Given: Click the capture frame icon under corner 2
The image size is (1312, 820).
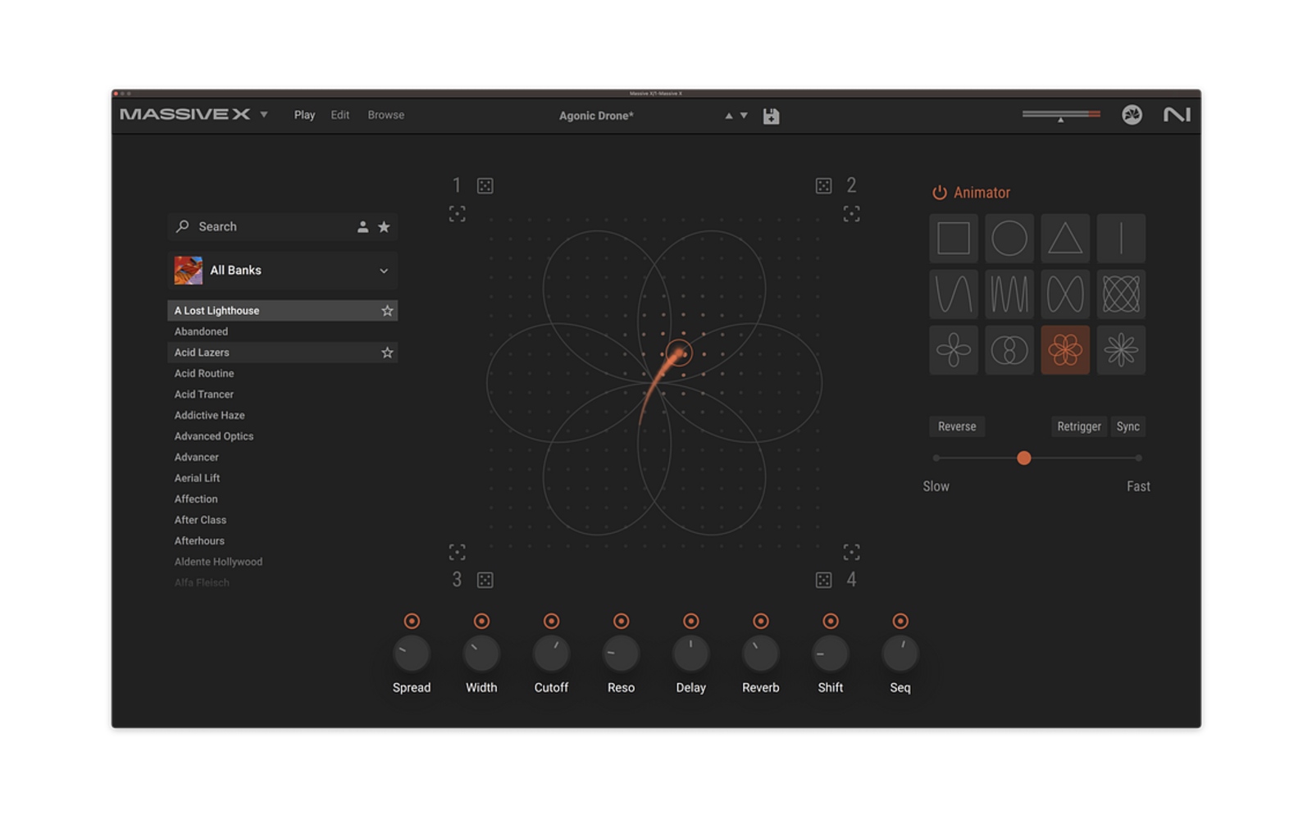Looking at the screenshot, I should (852, 214).
